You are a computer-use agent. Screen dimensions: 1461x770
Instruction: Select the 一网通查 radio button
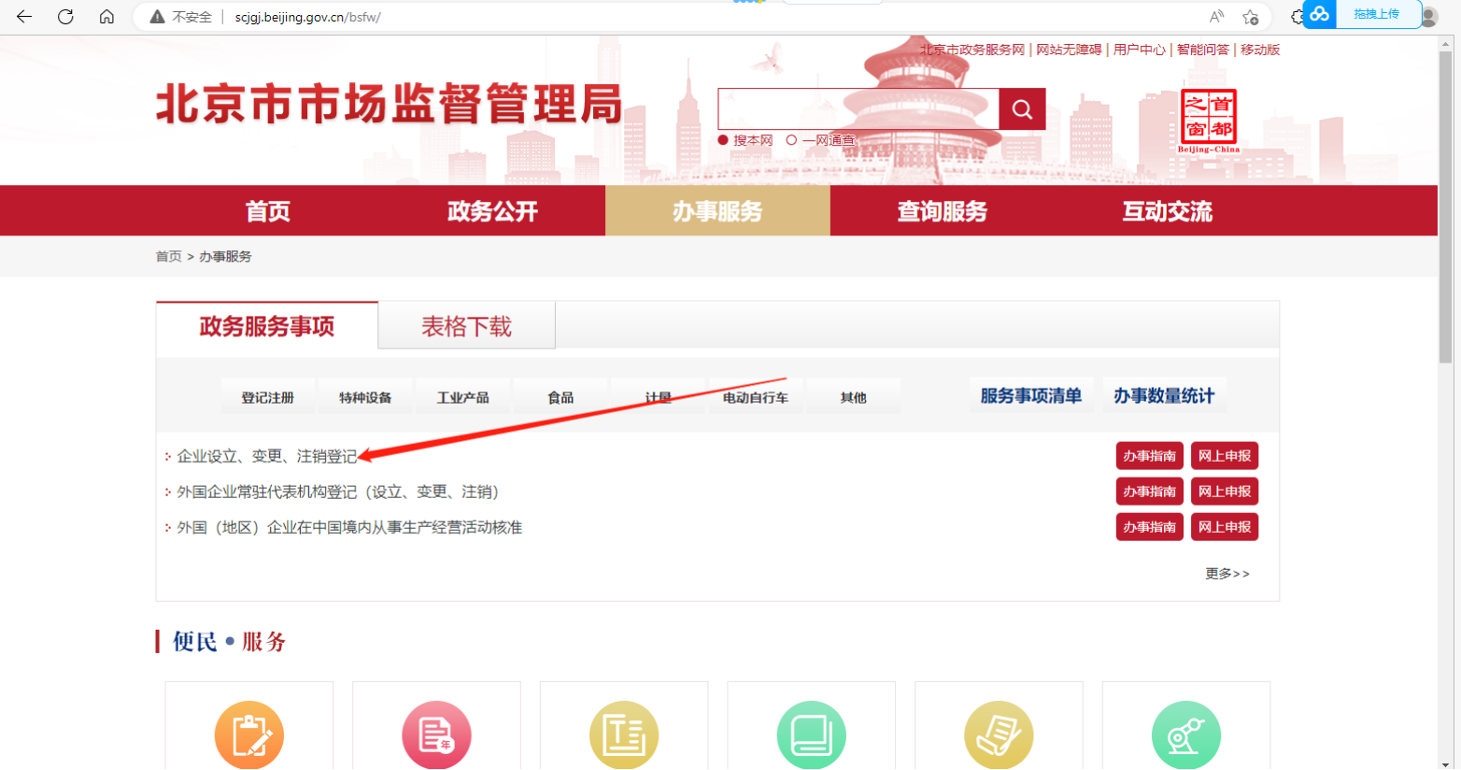(x=793, y=139)
